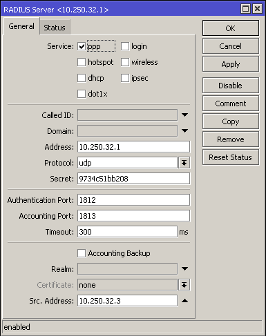Click the window title RADIUS Server <10.250.32.1>

pos(56,10)
